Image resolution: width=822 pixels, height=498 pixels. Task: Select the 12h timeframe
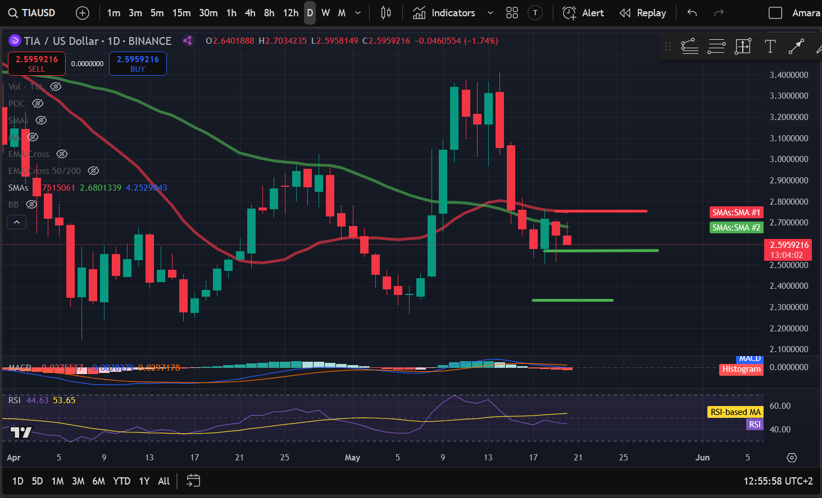(x=290, y=13)
